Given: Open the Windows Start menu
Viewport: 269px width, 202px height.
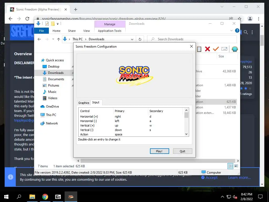Looking at the screenshot, I should coord(6,197).
